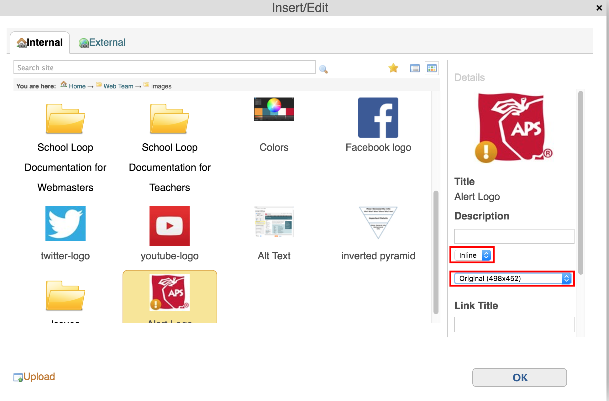Select the twitter-logo image
The height and width of the screenshot is (401, 609).
click(x=66, y=224)
